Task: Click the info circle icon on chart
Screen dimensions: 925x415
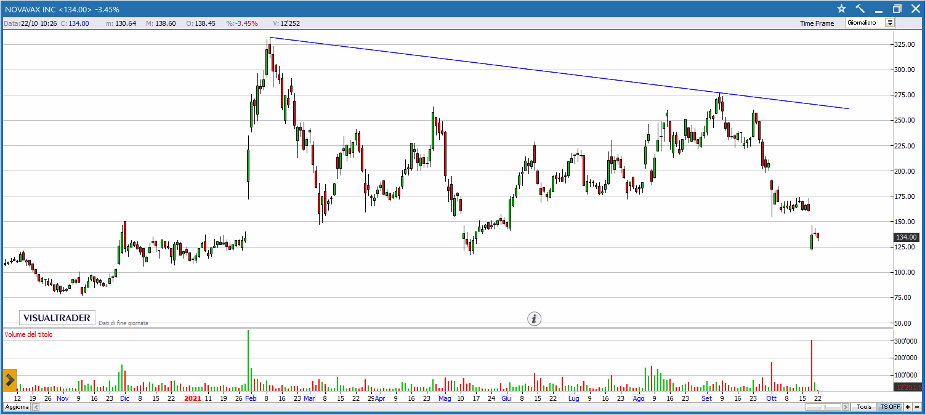Action: pyautogui.click(x=535, y=318)
